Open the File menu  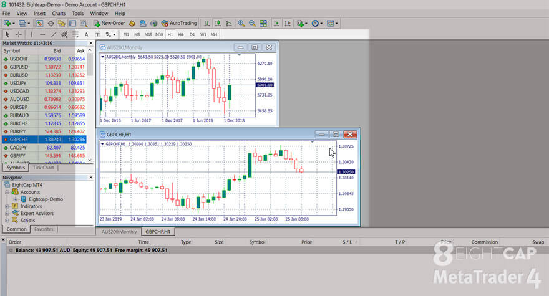click(6, 13)
